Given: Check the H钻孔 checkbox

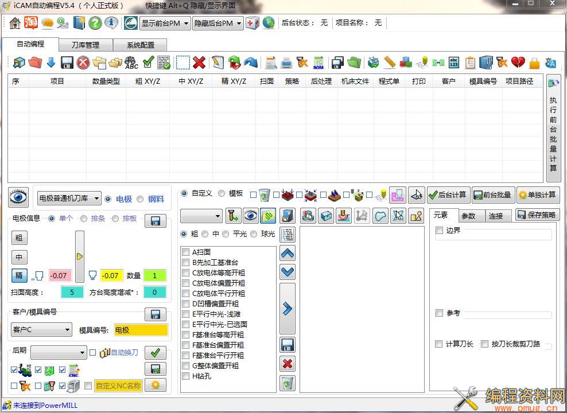Looking at the screenshot, I should [x=185, y=376].
